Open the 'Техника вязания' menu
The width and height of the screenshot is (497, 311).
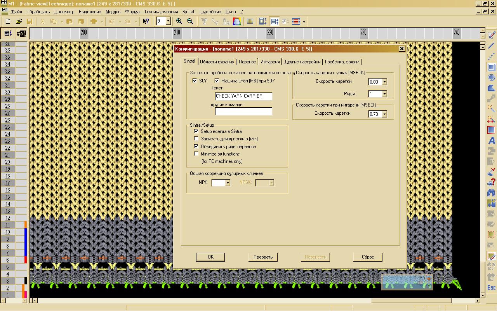tap(161, 12)
